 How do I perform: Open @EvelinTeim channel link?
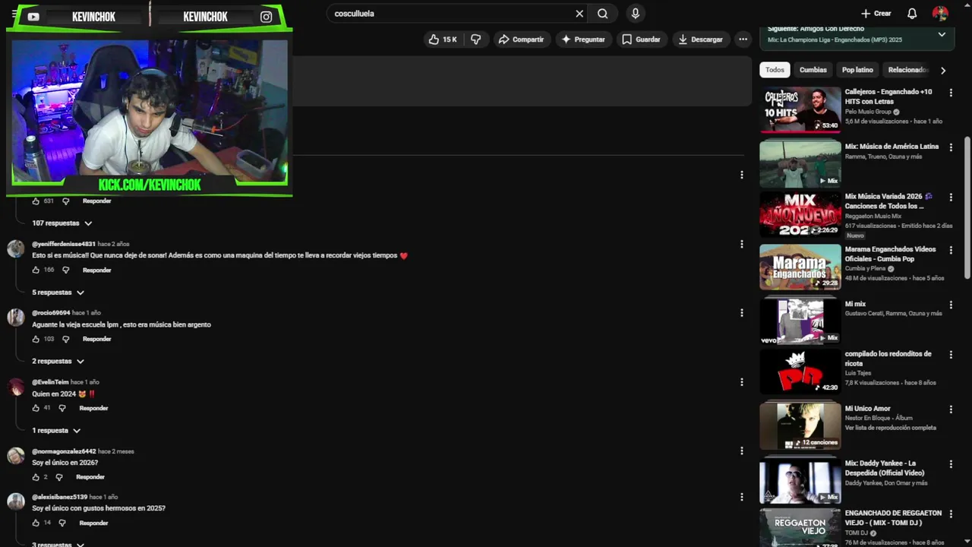pos(50,382)
